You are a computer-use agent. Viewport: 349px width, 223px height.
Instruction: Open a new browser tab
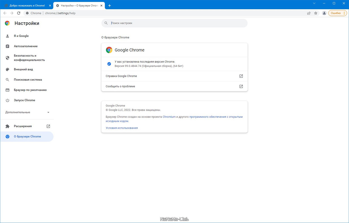[110, 5]
